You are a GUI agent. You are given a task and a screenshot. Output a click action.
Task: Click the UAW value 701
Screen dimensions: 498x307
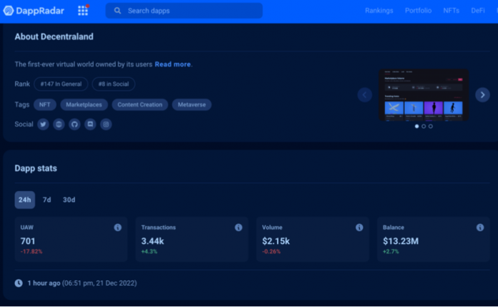click(28, 241)
